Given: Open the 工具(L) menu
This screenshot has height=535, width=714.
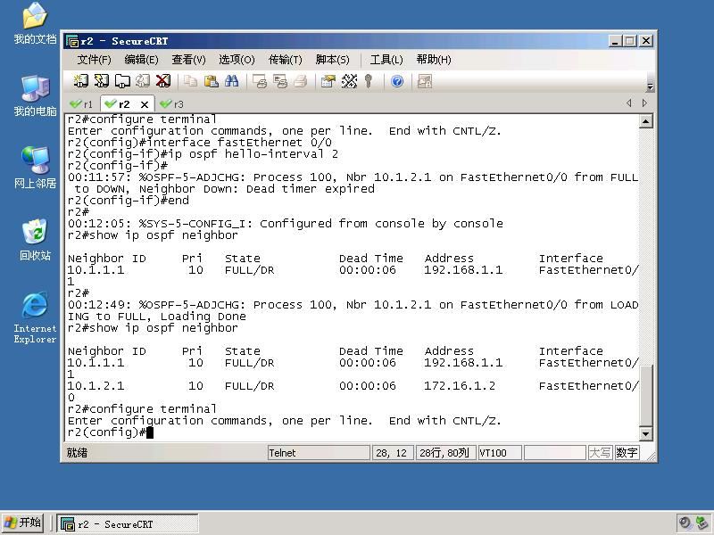Looking at the screenshot, I should tap(386, 60).
